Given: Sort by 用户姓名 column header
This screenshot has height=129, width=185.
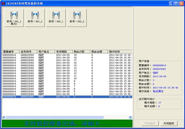Looking at the screenshot, I should (x=46, y=52).
